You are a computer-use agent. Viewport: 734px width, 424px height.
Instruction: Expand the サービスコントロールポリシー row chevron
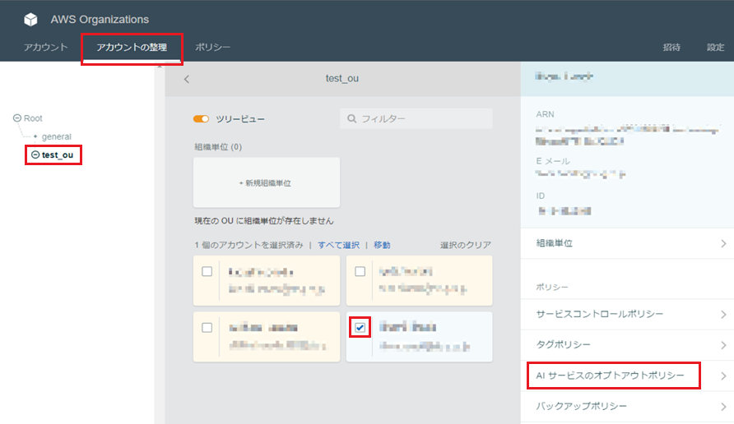[723, 315]
